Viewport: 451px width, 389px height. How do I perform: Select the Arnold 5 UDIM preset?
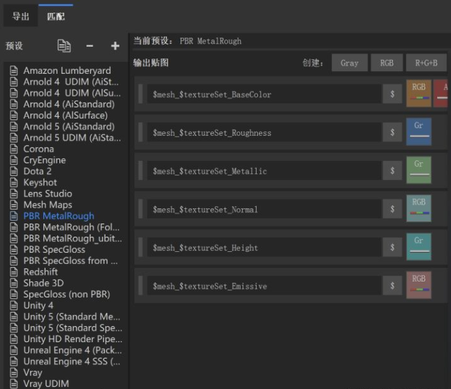pyautogui.click(x=72, y=138)
